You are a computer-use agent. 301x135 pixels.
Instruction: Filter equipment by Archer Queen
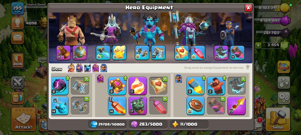(x=79, y=68)
